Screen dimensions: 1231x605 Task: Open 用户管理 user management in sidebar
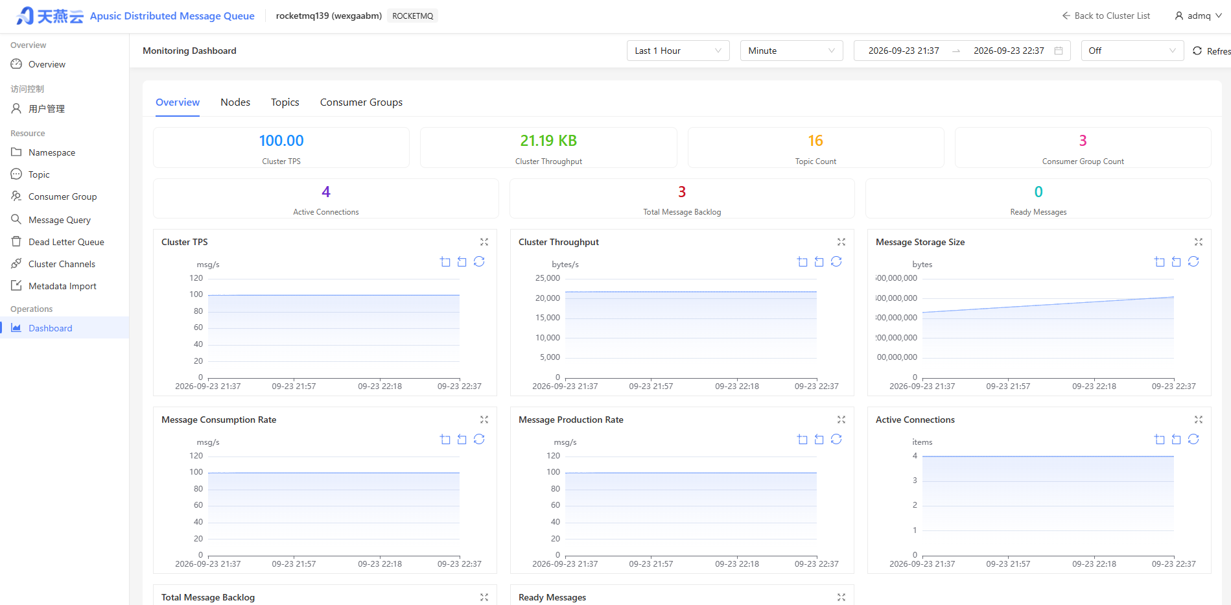click(x=65, y=108)
